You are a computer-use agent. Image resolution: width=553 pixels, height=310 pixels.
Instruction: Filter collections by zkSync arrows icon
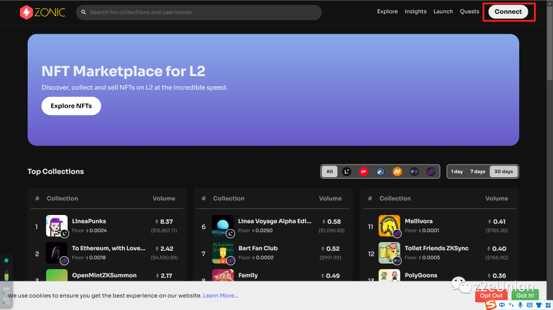click(x=414, y=172)
